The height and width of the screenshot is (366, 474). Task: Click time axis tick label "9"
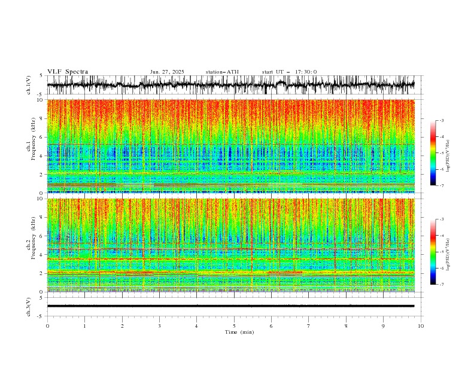[383, 326]
